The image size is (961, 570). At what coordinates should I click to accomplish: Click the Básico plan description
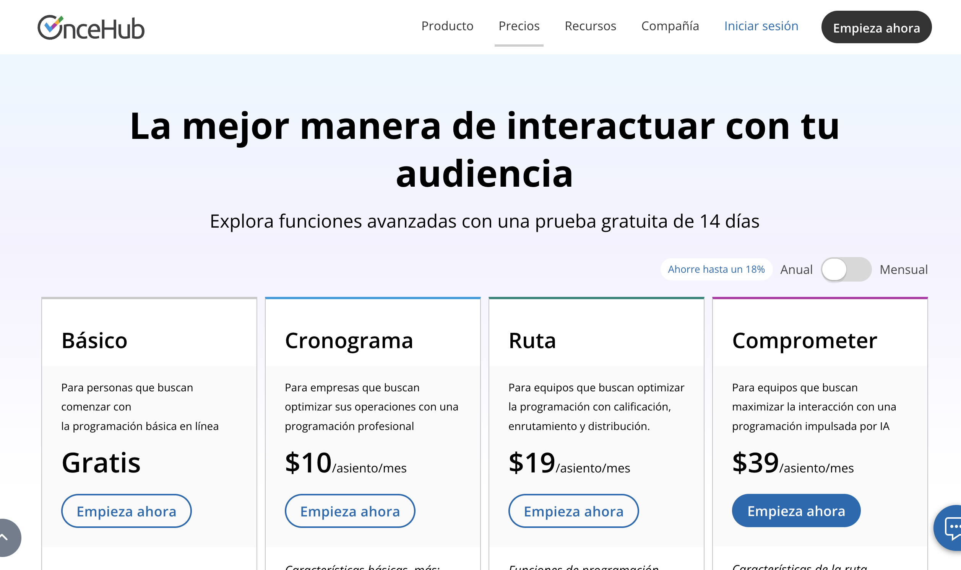click(x=140, y=407)
